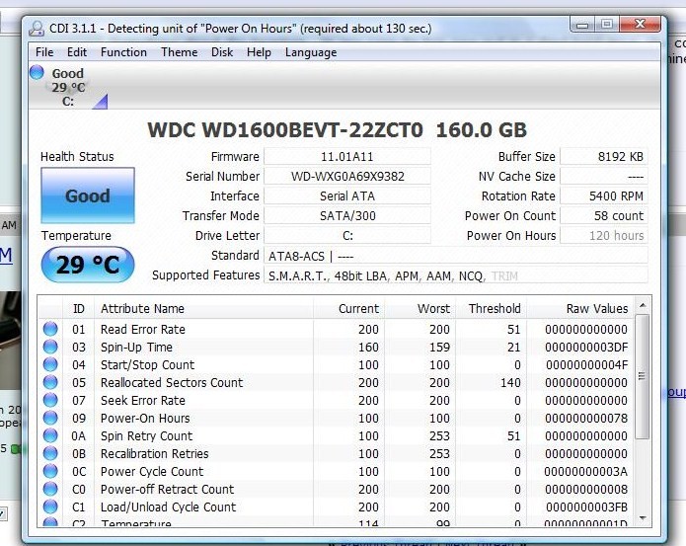Select the Start/Stop Count attribute row
686x546 pixels.
point(336,365)
